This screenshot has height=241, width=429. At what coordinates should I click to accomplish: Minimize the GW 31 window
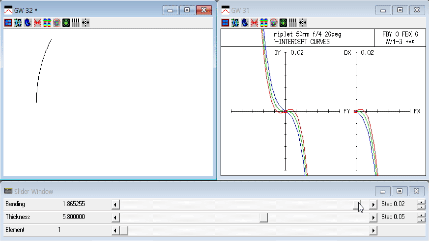tap(383, 10)
